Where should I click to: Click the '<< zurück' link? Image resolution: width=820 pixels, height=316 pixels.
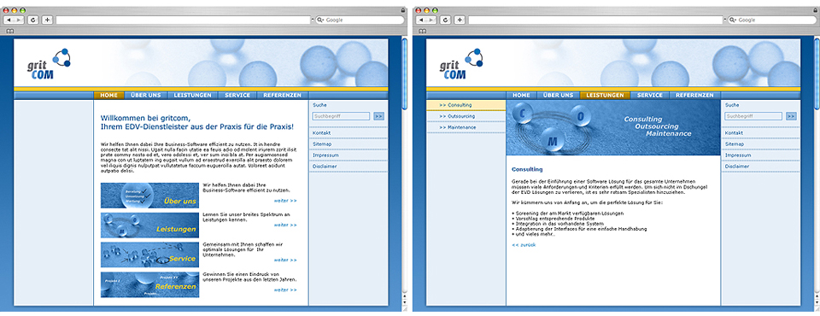pyautogui.click(x=524, y=245)
